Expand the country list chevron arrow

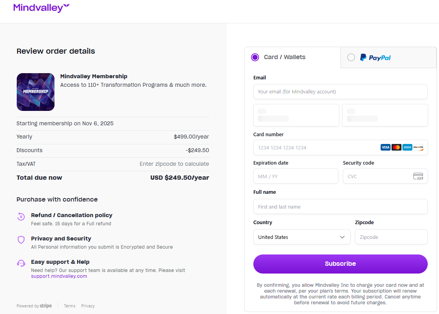[342, 237]
